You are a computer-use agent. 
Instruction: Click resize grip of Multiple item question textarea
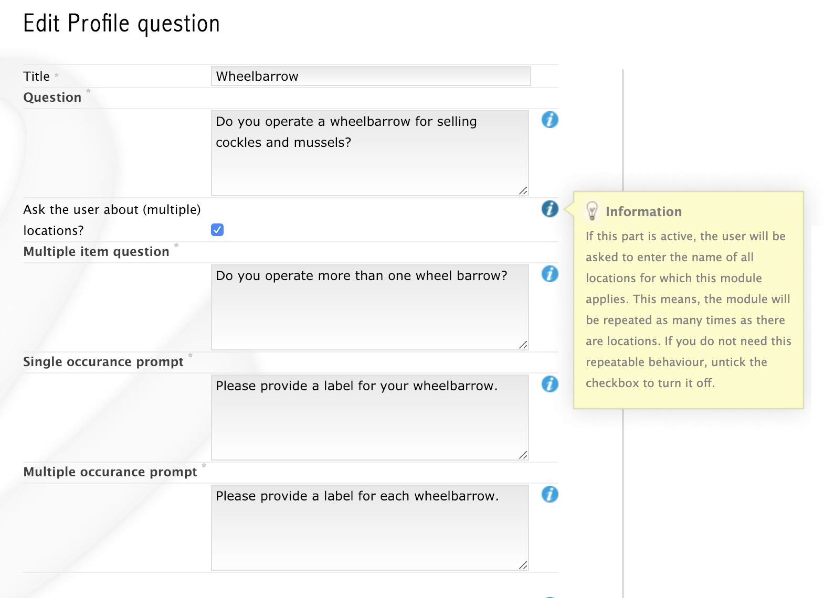(x=523, y=345)
